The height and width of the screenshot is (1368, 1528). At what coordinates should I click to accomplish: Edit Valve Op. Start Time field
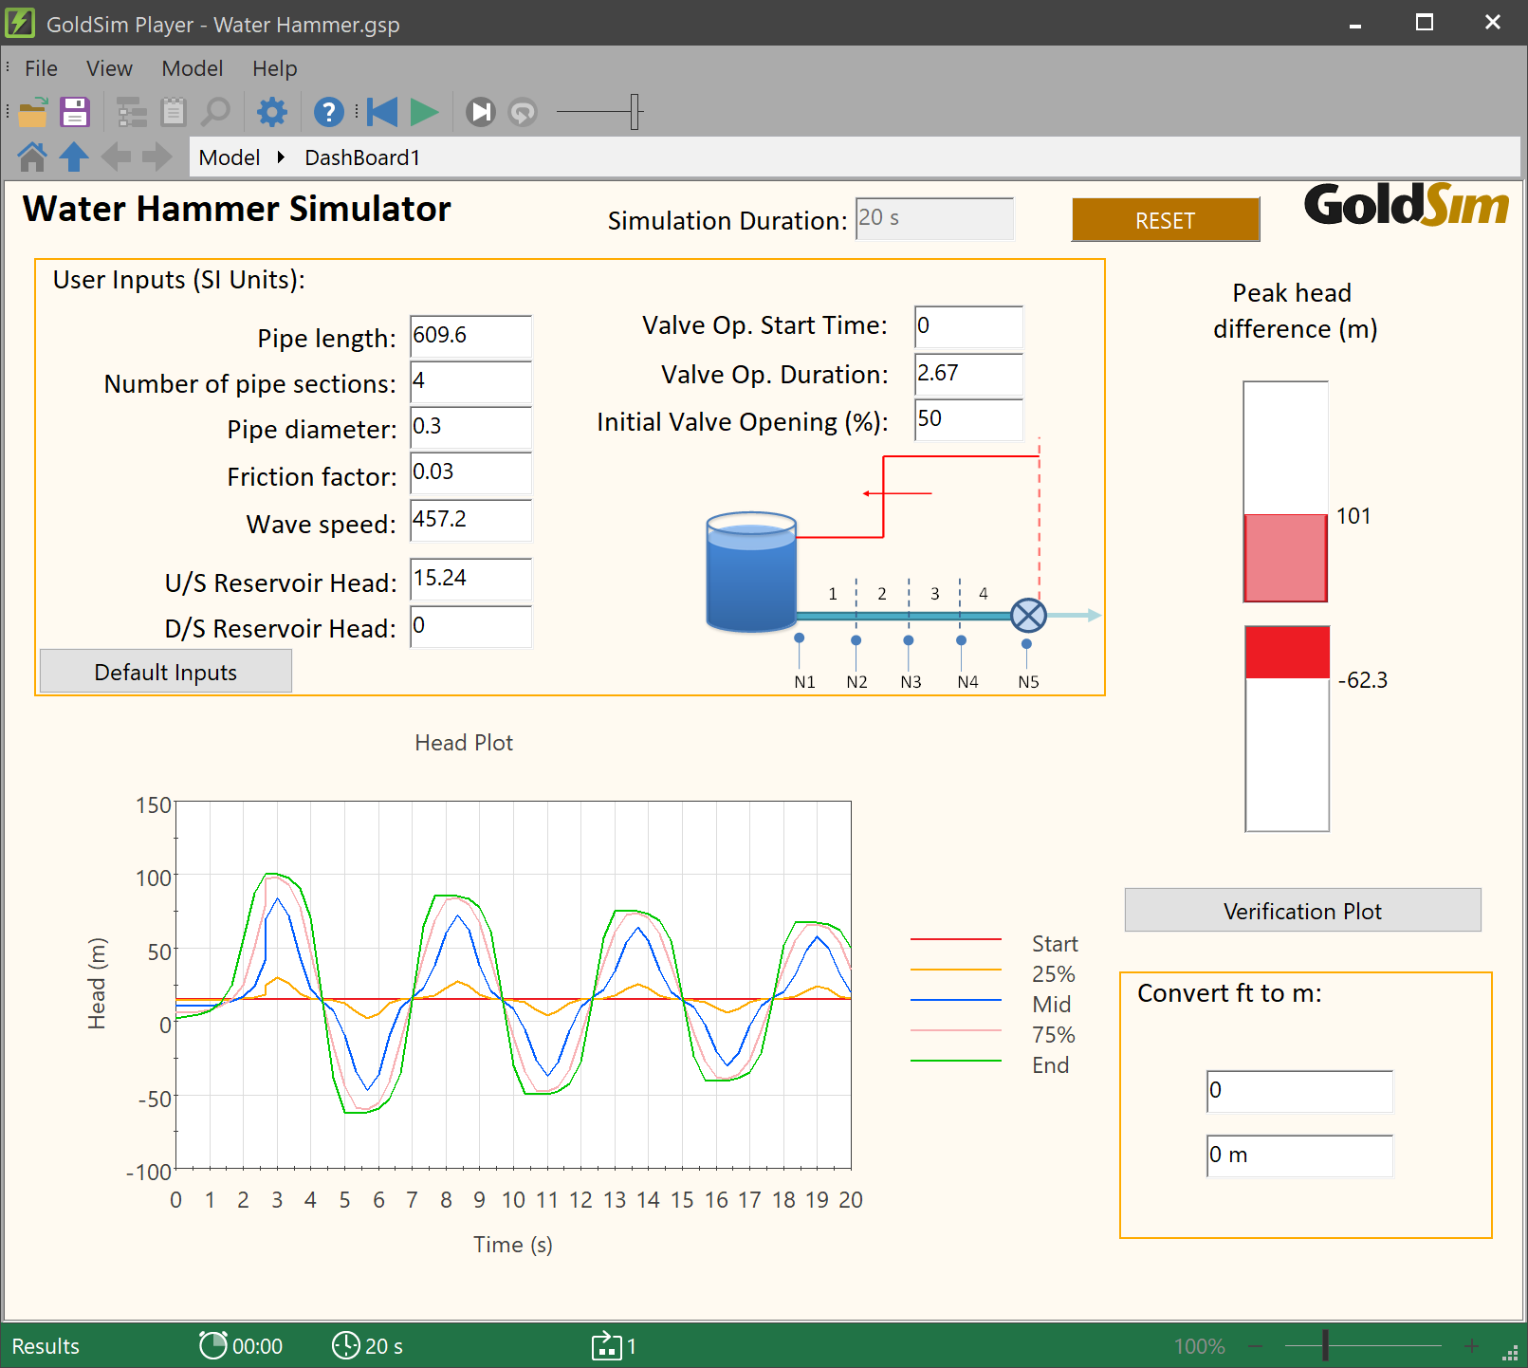tap(968, 326)
